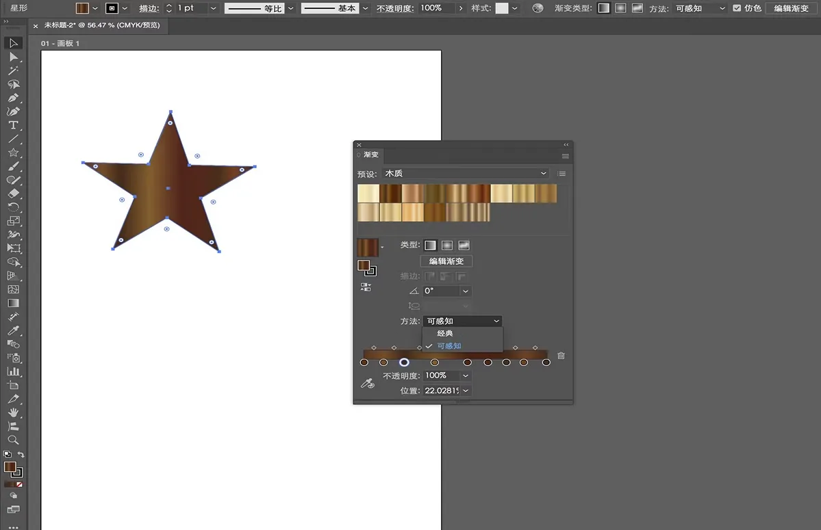821x530 pixels.
Task: Expand the gradient angle dropdown
Action: (466, 291)
